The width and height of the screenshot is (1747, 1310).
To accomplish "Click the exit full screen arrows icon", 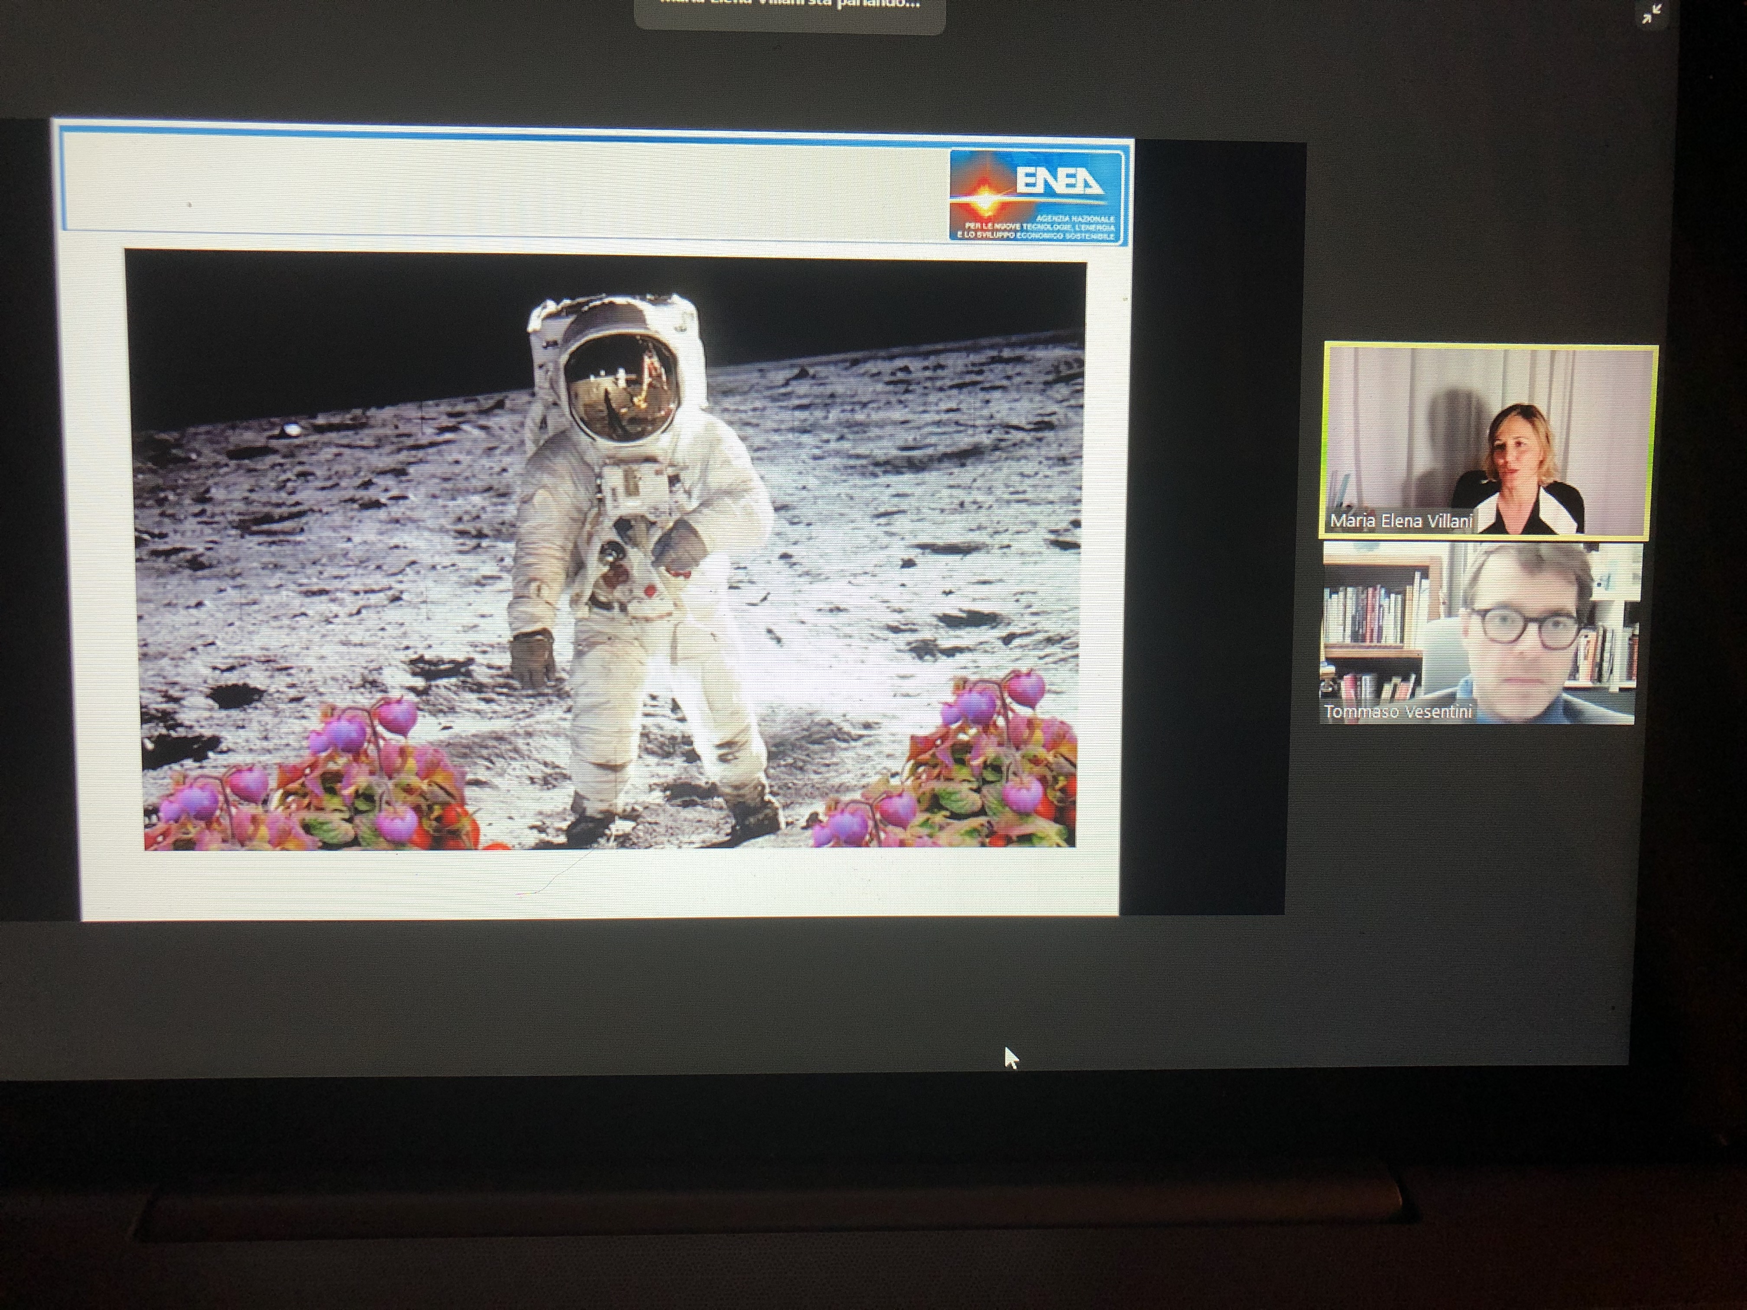I will click(1651, 14).
